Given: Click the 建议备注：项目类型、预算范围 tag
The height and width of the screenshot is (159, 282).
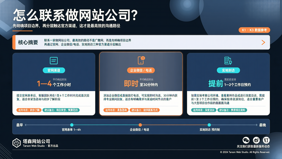Looking at the screenshot, I should [x=61, y=110].
